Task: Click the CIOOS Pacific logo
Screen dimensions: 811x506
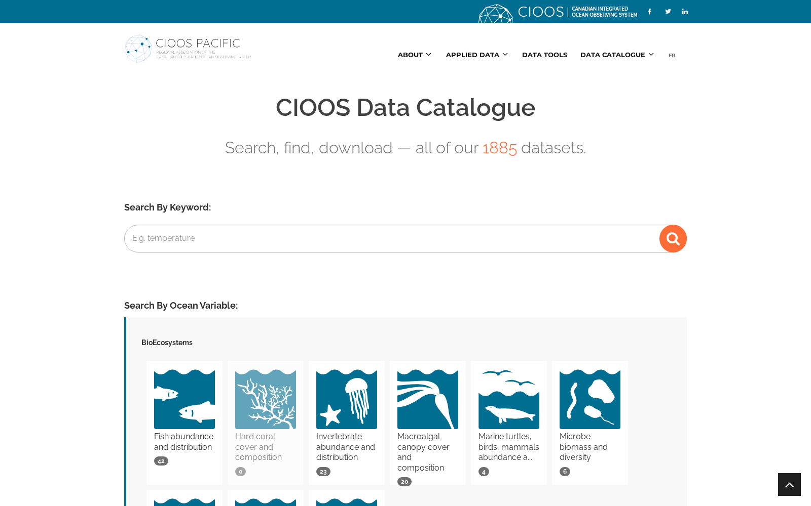Action: [x=188, y=49]
